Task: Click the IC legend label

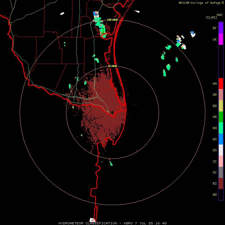Action: (x=214, y=161)
